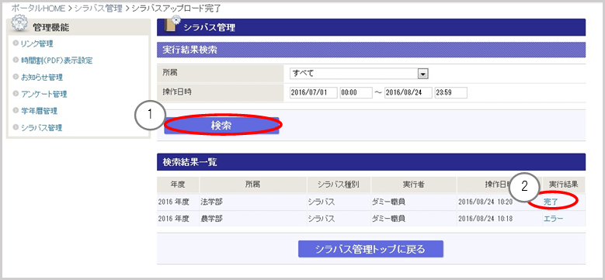
Task: Click the シラバス種別 column header
Action: pos(339,185)
